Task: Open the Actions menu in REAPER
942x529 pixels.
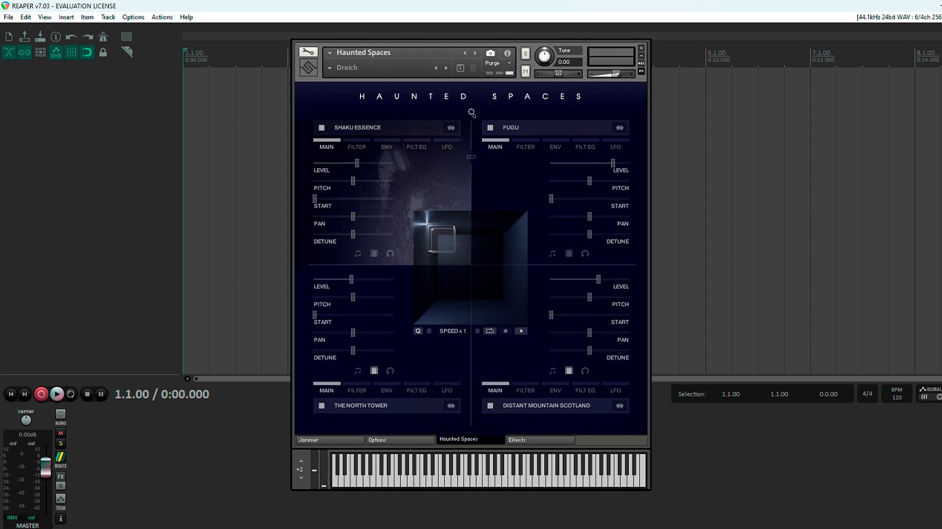Action: coord(162,17)
